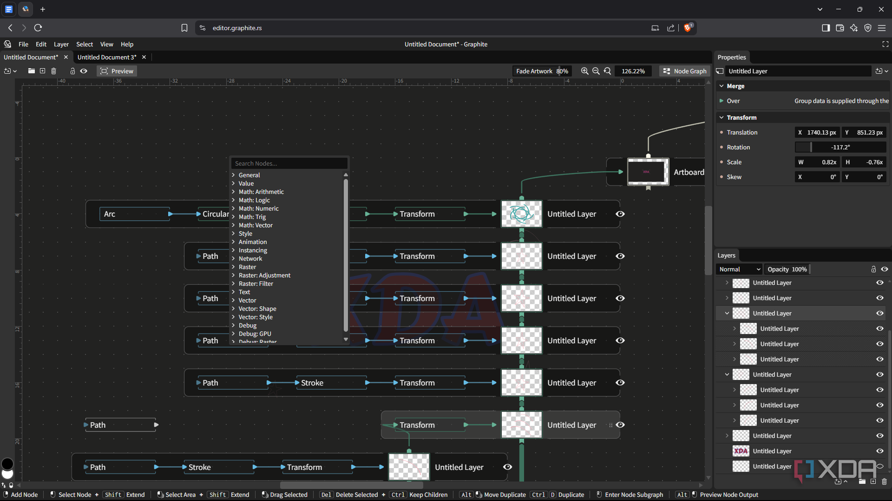Open the View menu
This screenshot has width=892, height=501.
(x=107, y=44)
